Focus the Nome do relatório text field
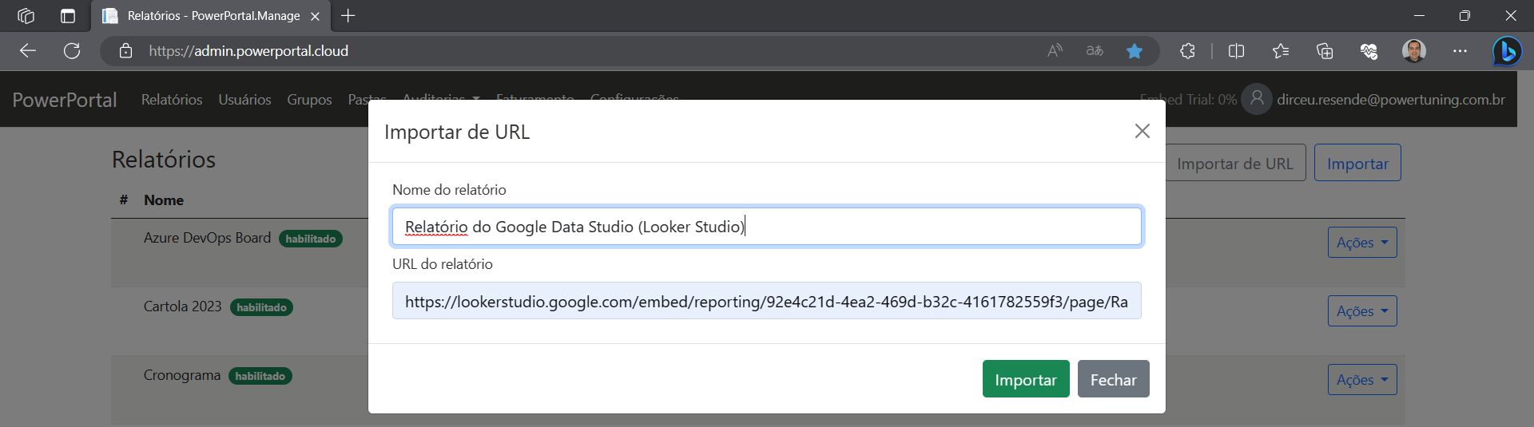 point(765,227)
